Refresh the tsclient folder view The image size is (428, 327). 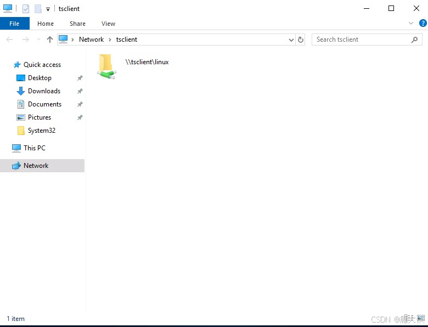coord(301,40)
